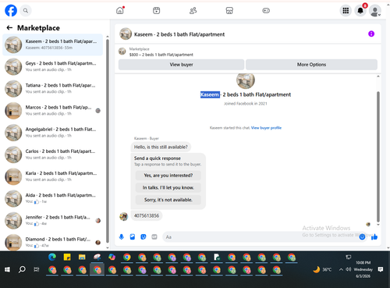
Task: Open the View buyer profile link
Action: (266, 128)
